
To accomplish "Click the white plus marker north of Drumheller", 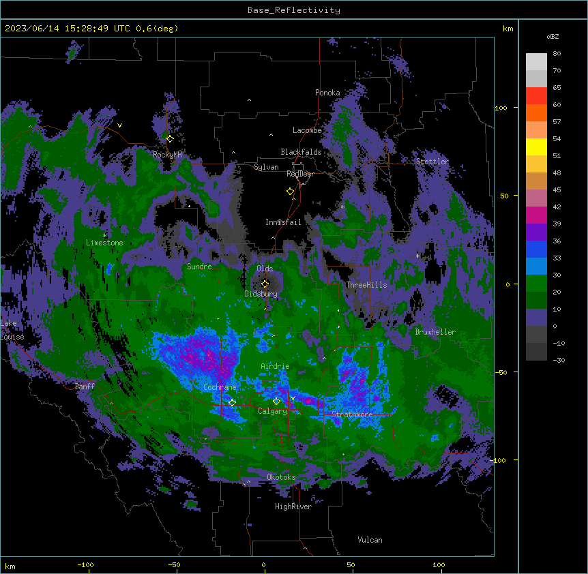I will point(417,256).
